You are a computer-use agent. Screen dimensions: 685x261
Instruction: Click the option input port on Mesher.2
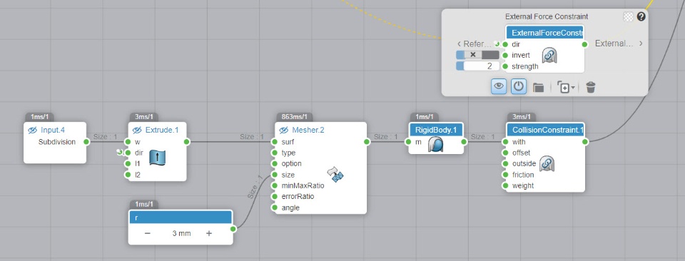point(274,164)
